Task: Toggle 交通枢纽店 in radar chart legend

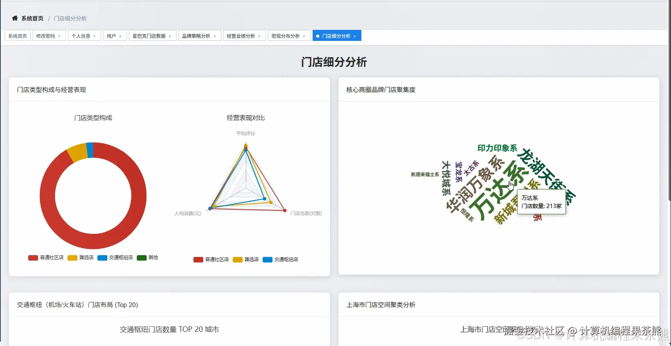Action: [281, 260]
